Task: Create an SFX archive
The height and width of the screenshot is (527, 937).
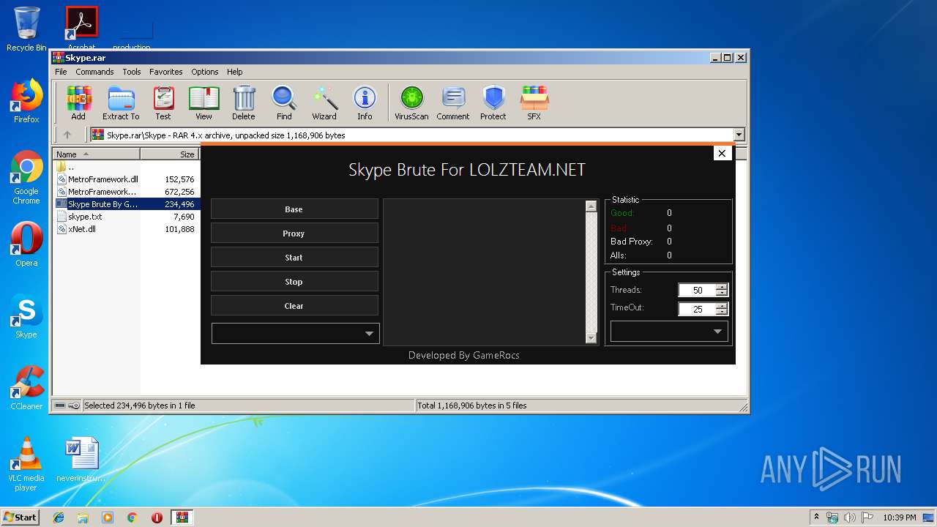Action: click(x=534, y=103)
